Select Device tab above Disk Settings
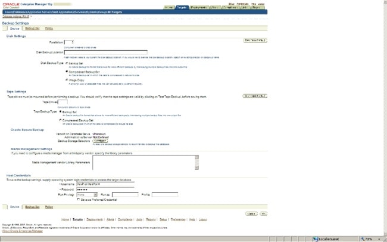 pyautogui.click(x=14, y=29)
